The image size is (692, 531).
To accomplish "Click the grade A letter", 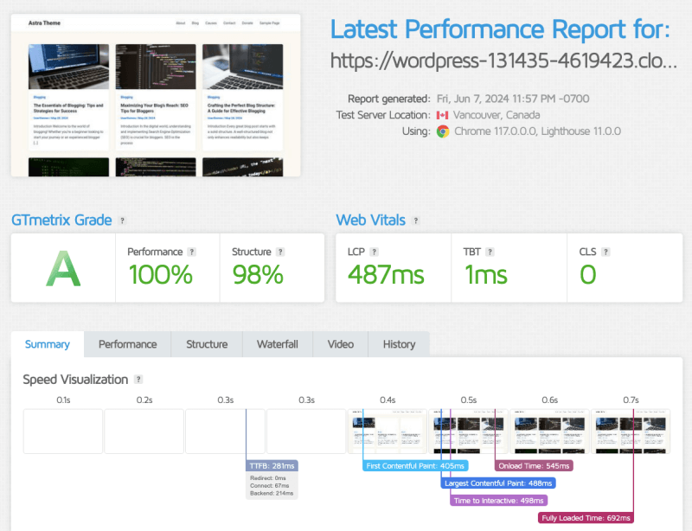I will [63, 268].
